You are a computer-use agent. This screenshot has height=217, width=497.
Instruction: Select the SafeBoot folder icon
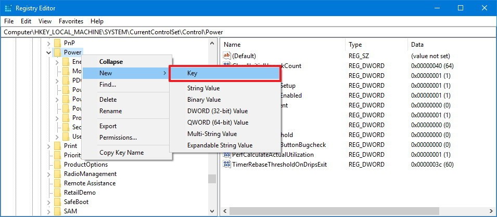point(57,202)
